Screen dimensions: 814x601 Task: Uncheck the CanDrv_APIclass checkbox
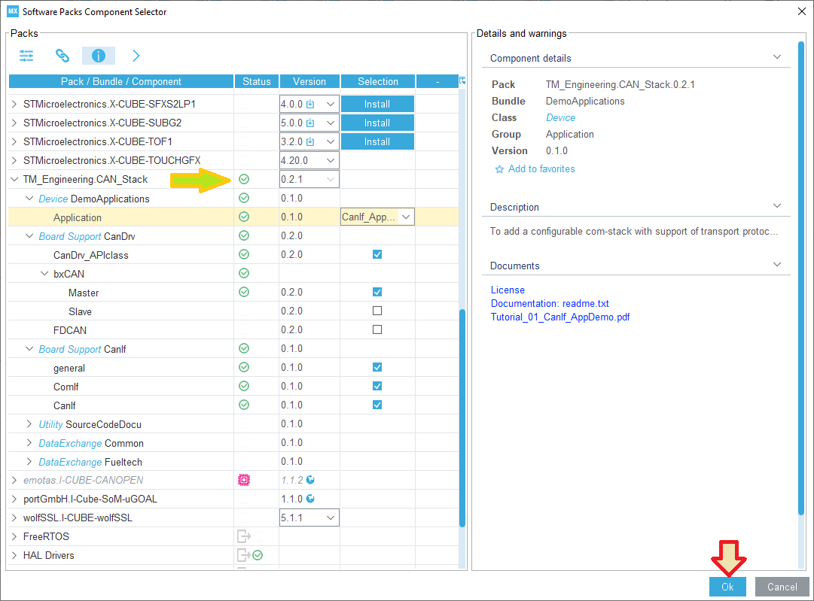click(x=377, y=254)
